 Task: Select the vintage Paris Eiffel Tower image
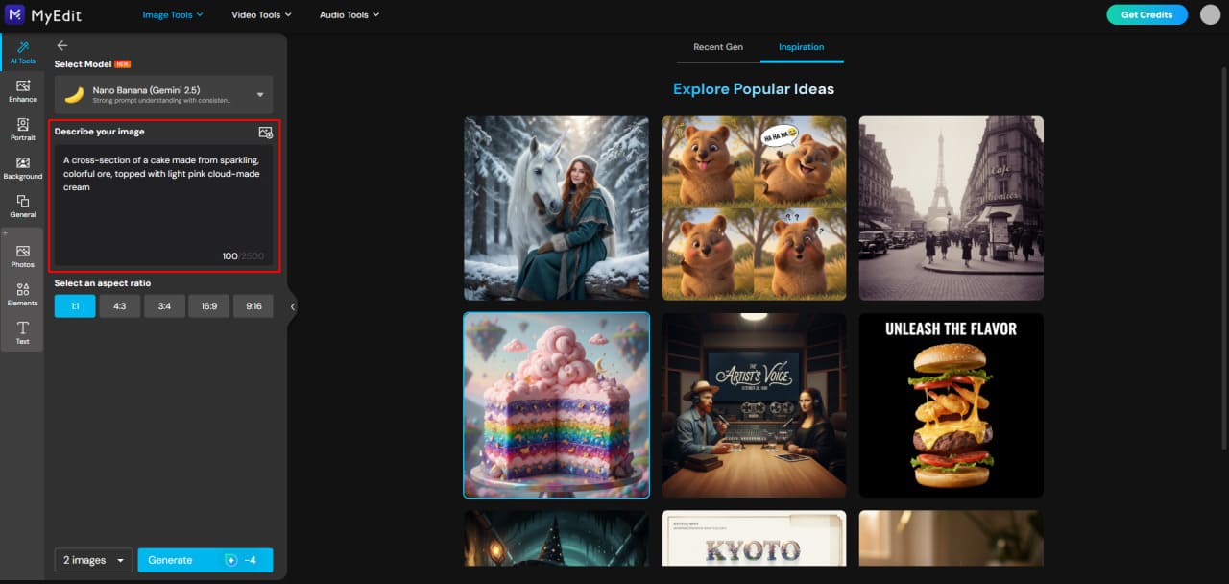coord(951,208)
